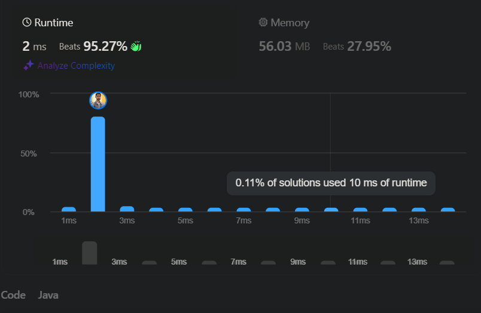The height and width of the screenshot is (313, 481).
Task: Click the user avatar above the 2ms bar
Action: tap(98, 100)
